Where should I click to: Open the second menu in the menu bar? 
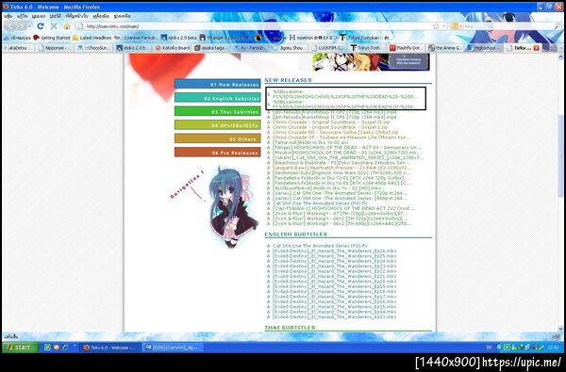(x=22, y=16)
